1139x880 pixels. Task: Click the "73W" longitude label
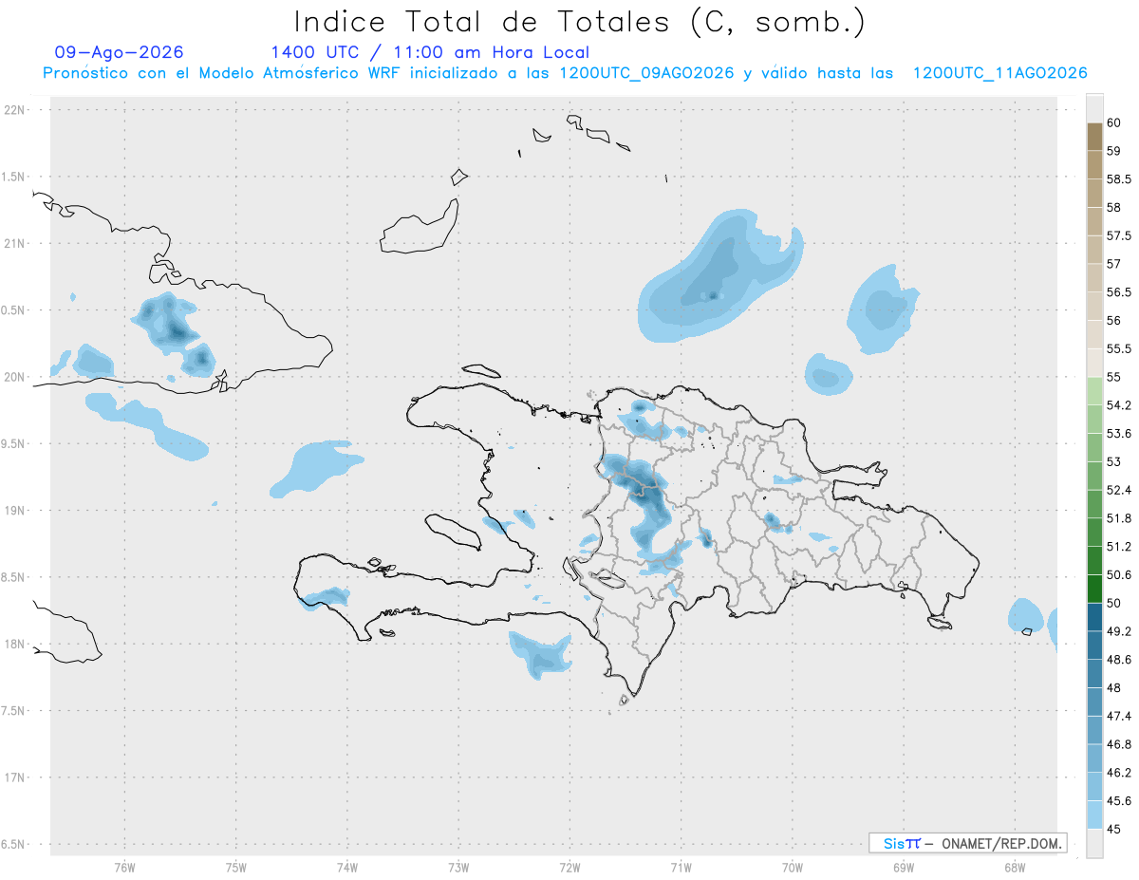click(458, 868)
